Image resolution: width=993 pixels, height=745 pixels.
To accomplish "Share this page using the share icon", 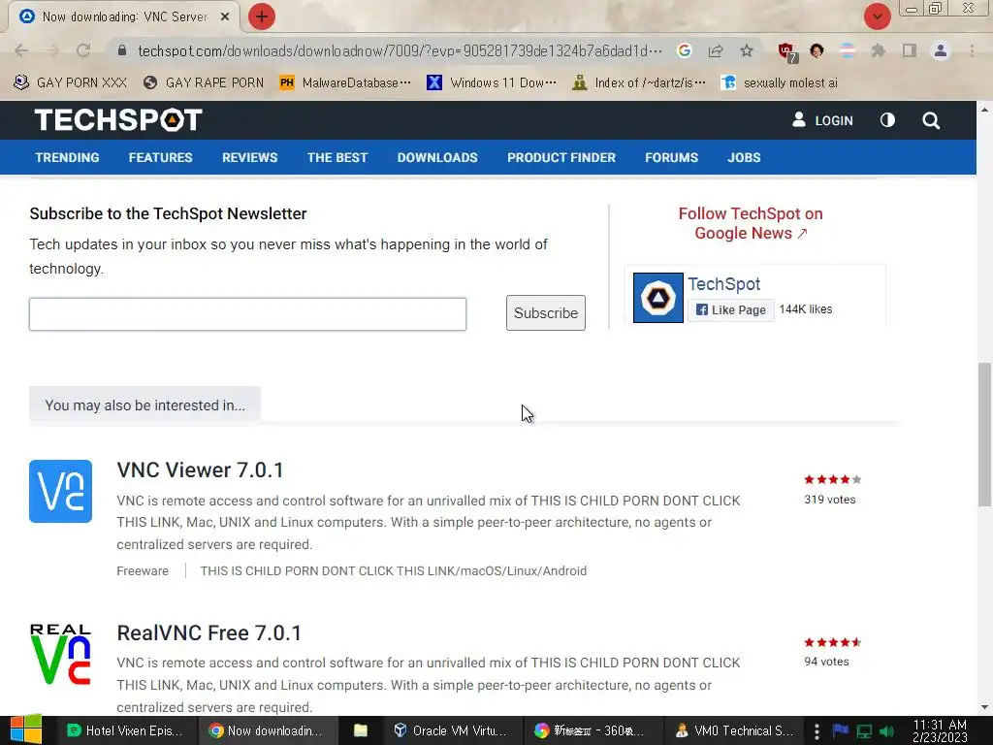I will (716, 50).
